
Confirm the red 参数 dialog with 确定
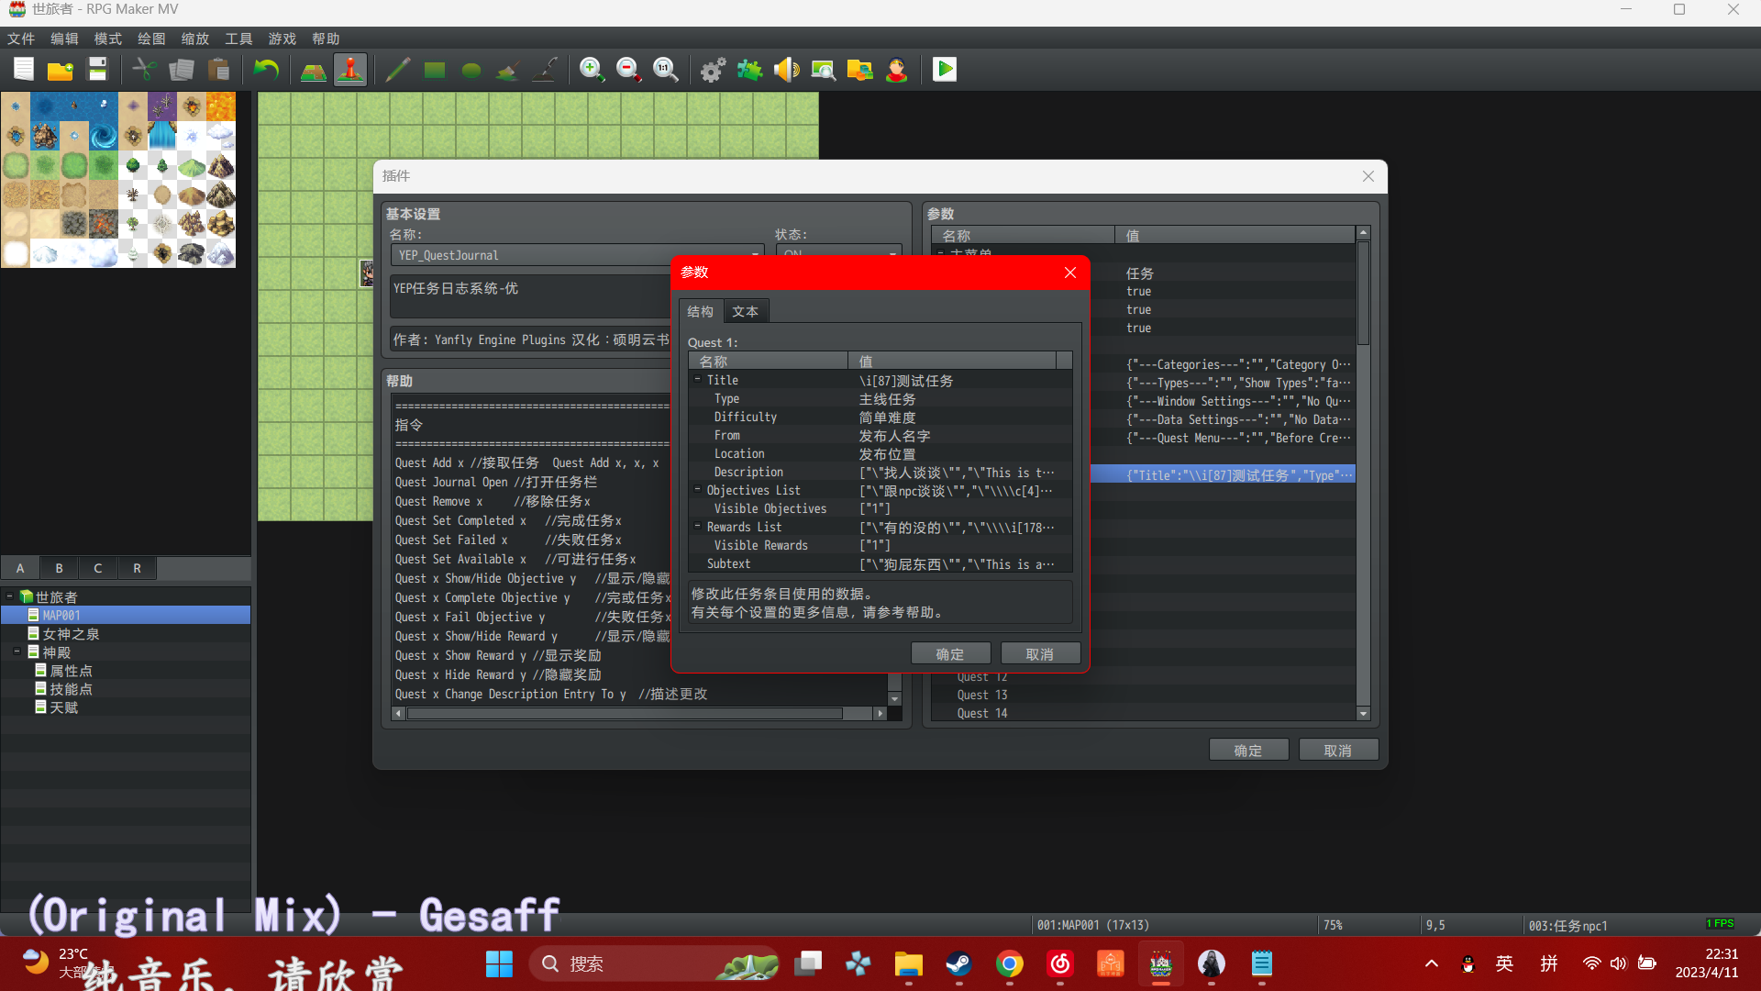point(950,653)
